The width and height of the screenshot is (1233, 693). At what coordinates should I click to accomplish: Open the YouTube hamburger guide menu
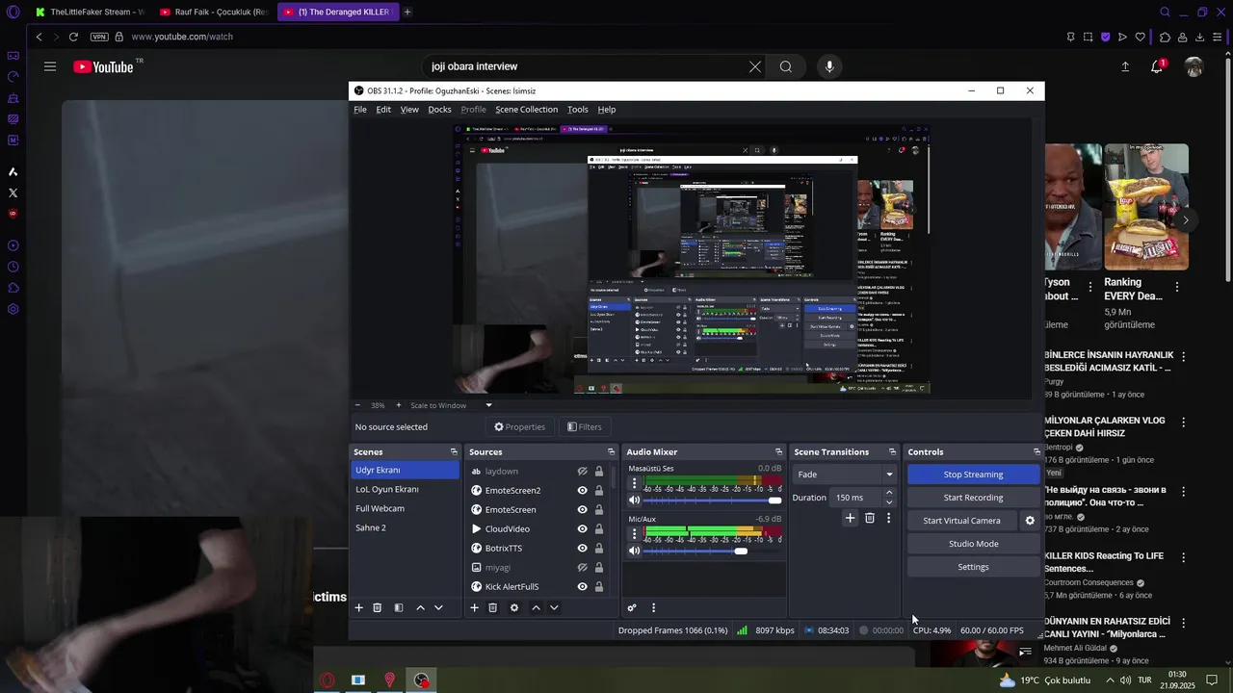click(x=50, y=66)
